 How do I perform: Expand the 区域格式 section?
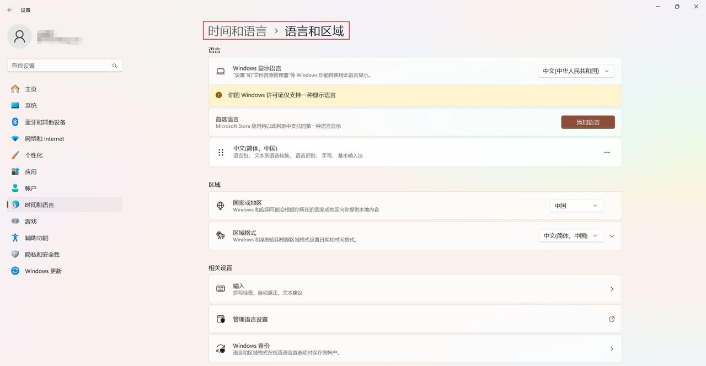pyautogui.click(x=611, y=235)
